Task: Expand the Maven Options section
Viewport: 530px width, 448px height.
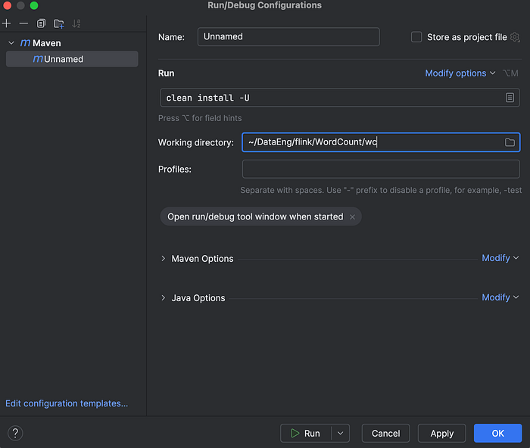Action: pyautogui.click(x=163, y=259)
